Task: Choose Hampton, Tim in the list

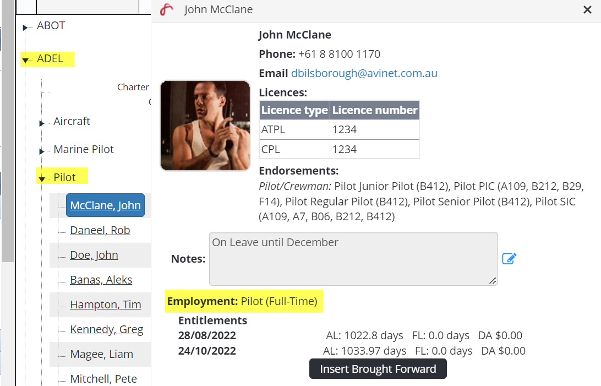Action: point(106,305)
